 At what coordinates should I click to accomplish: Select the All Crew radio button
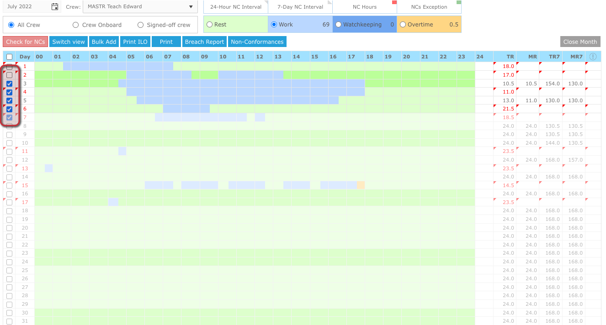click(11, 25)
